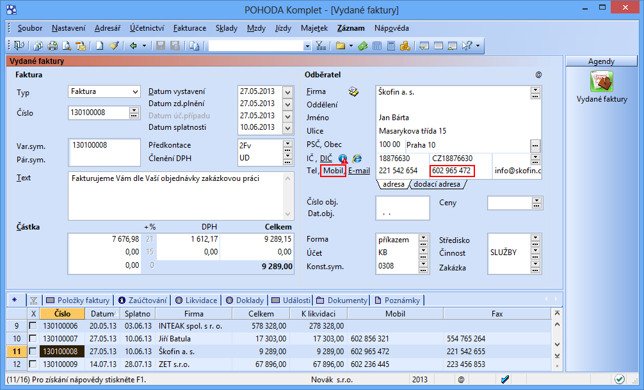This screenshot has height=390, width=644.
Task: Jump to the first record in table scrollbar
Action: coord(557,313)
